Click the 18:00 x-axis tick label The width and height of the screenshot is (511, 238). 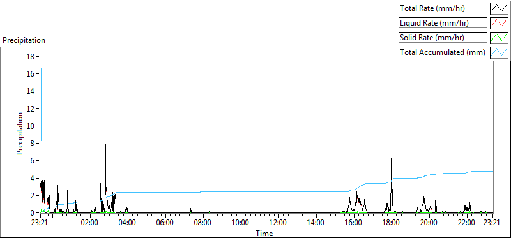point(391,223)
